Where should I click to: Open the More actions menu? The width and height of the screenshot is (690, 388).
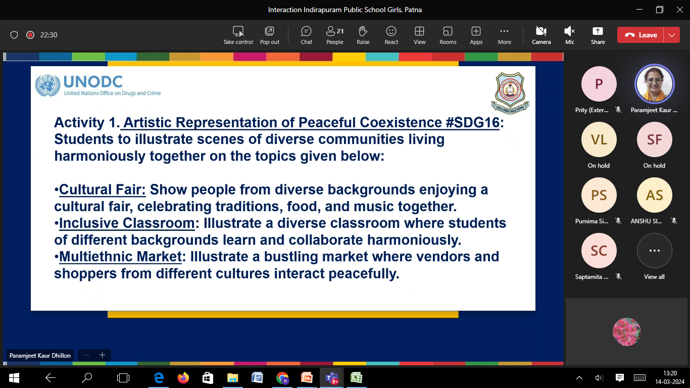coord(504,35)
